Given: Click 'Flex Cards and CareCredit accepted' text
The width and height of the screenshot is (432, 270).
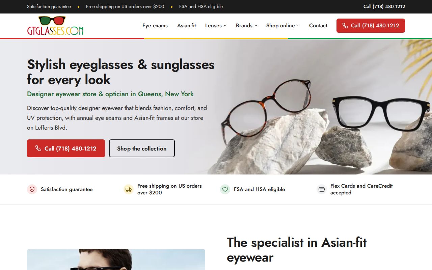Looking at the screenshot, I should 361,189.
